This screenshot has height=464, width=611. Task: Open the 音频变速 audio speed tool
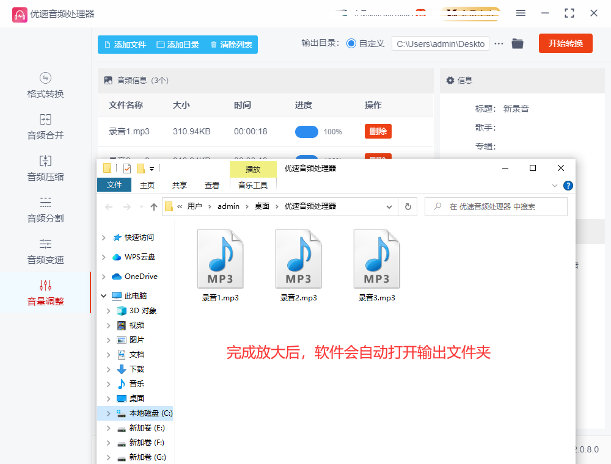coord(45,252)
